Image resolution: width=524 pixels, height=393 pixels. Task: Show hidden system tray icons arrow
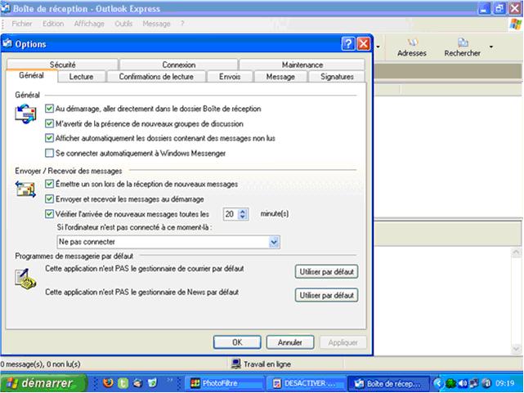click(x=437, y=383)
